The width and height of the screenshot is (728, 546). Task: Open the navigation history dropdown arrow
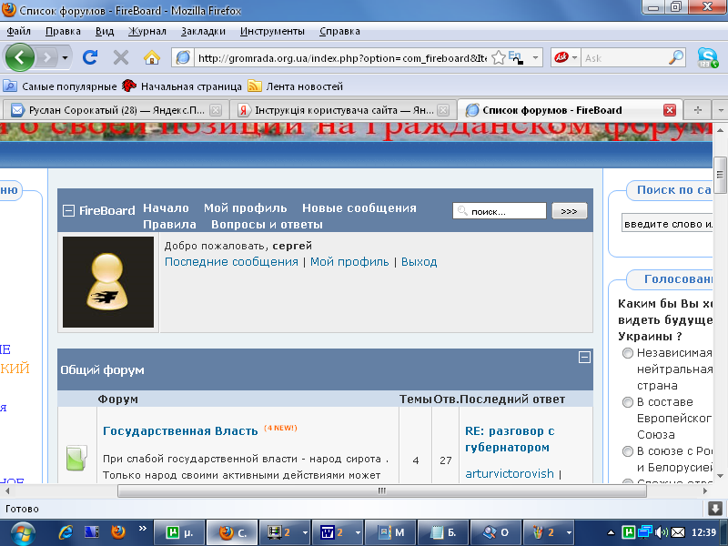point(65,57)
